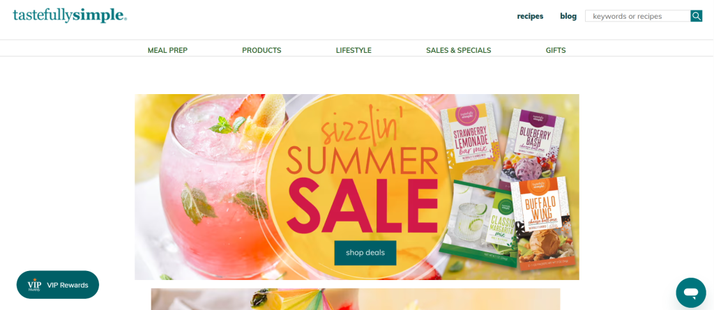Expand the LIFESTYLE menu
The height and width of the screenshot is (310, 714).
coord(354,50)
